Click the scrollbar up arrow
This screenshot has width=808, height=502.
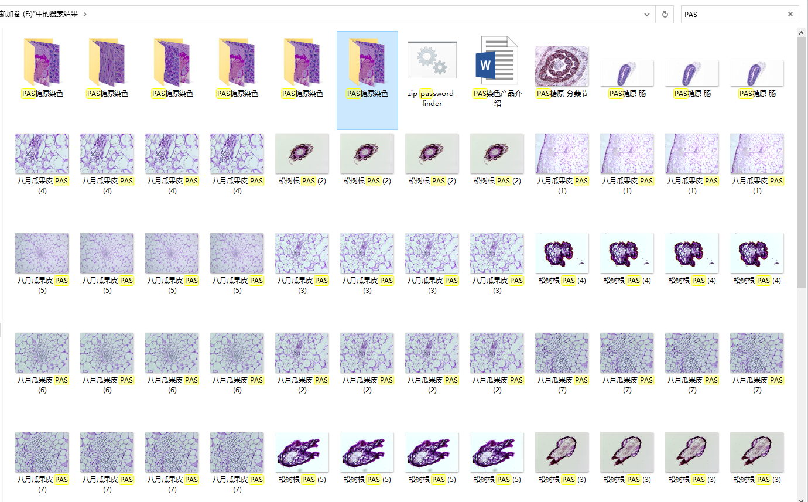pos(802,33)
